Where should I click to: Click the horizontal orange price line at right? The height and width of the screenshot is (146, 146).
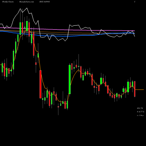(x=140, y=90)
